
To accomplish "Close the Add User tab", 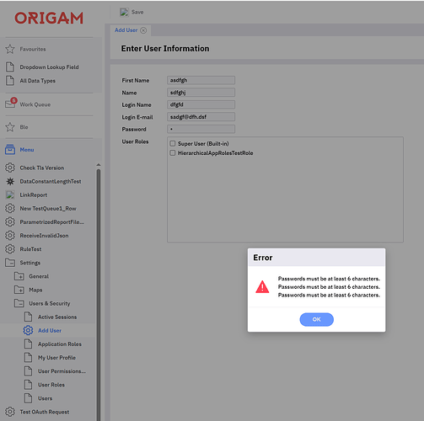I will (x=143, y=30).
